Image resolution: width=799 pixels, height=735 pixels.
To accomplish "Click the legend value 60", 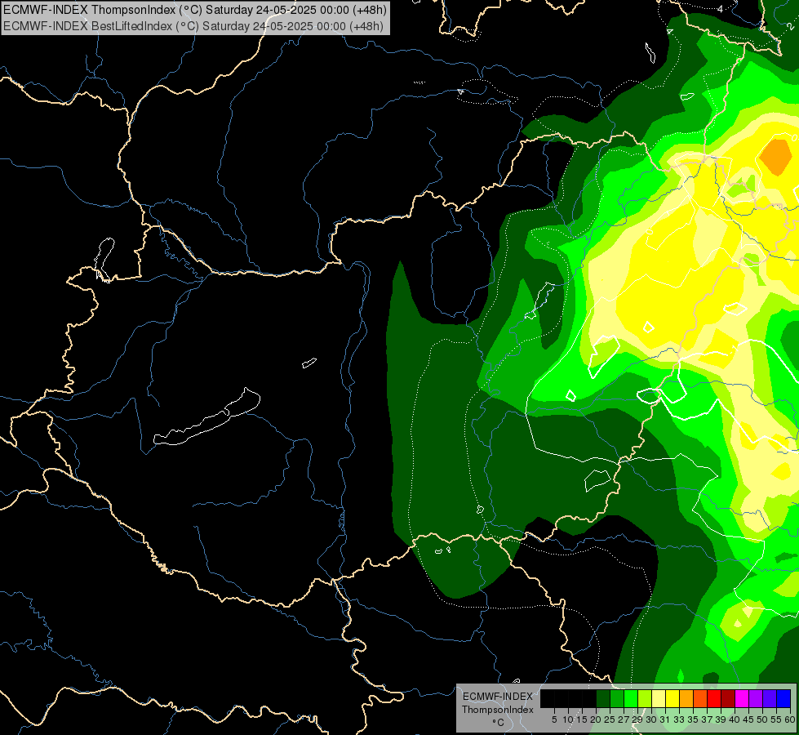I will tap(790, 719).
